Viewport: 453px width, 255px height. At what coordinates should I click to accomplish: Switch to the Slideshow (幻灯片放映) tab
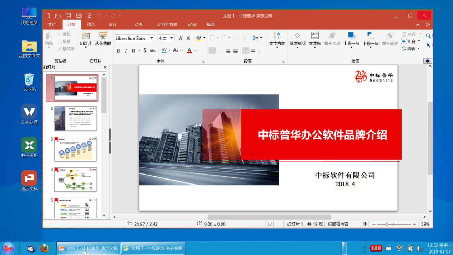click(167, 24)
